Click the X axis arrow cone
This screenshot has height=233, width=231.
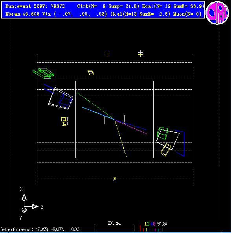coord(24,197)
